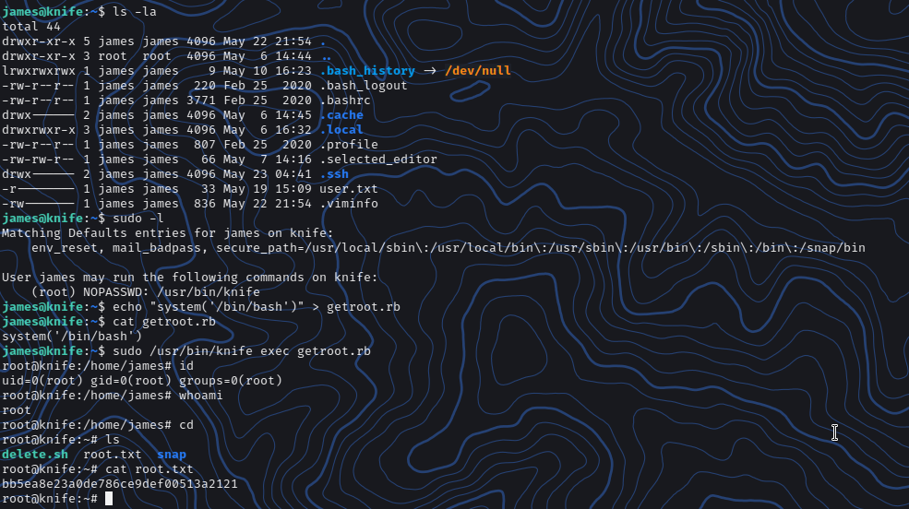The height and width of the screenshot is (509, 909).
Task: Click the 'cat root.txt' command
Action: click(x=149, y=469)
